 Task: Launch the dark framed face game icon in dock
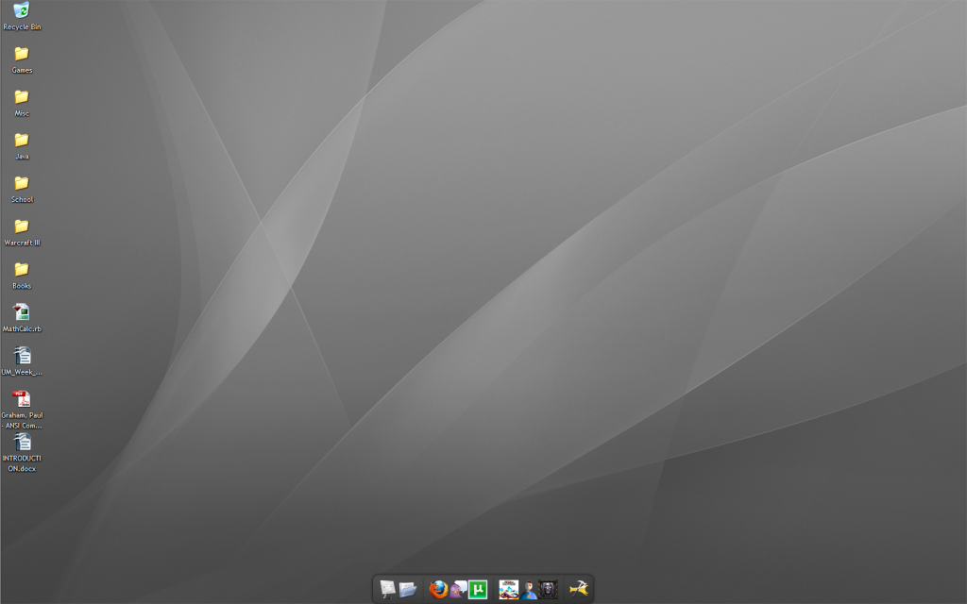tap(549, 589)
